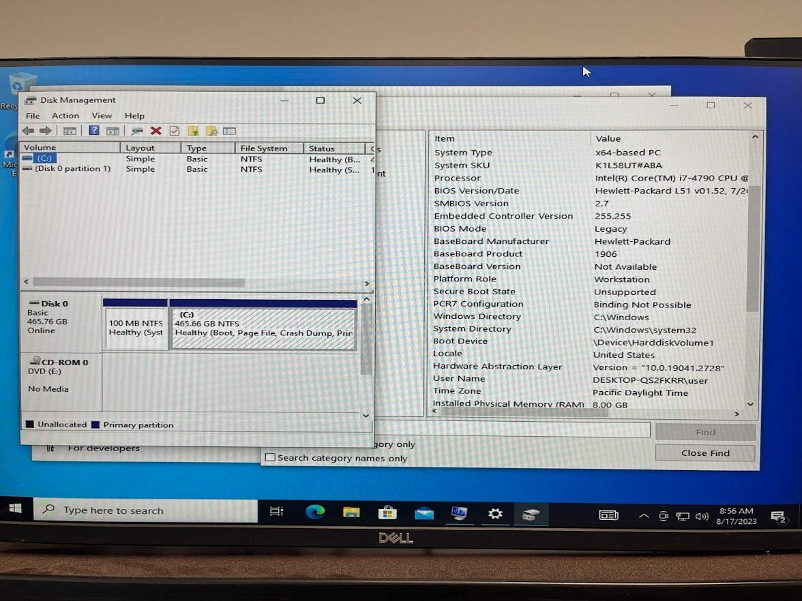Toggle the Show/Hide Console Tree toolbar icon
Image resolution: width=802 pixels, height=601 pixels.
70,132
